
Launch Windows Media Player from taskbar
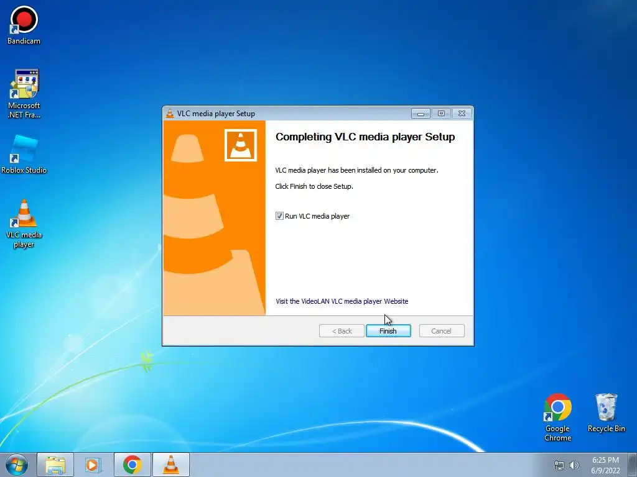[x=93, y=465]
